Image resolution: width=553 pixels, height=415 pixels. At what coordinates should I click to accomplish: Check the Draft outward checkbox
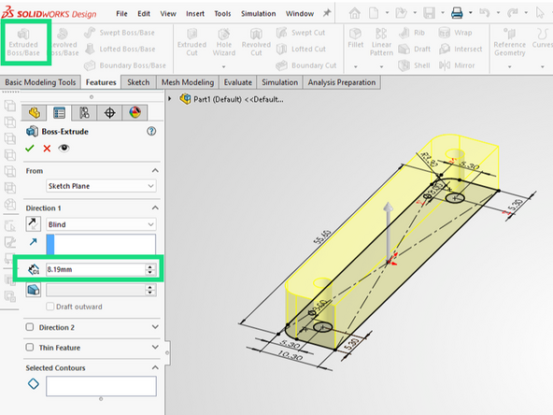coord(50,307)
